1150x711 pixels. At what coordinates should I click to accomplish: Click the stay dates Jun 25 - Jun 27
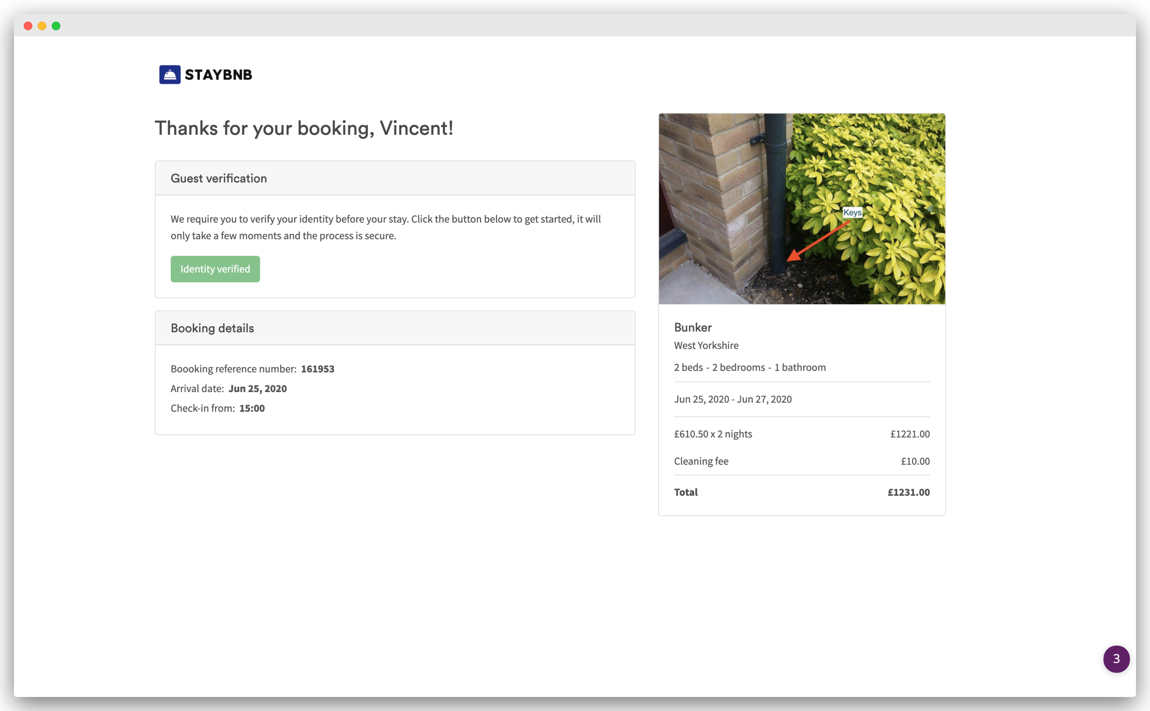click(x=732, y=399)
